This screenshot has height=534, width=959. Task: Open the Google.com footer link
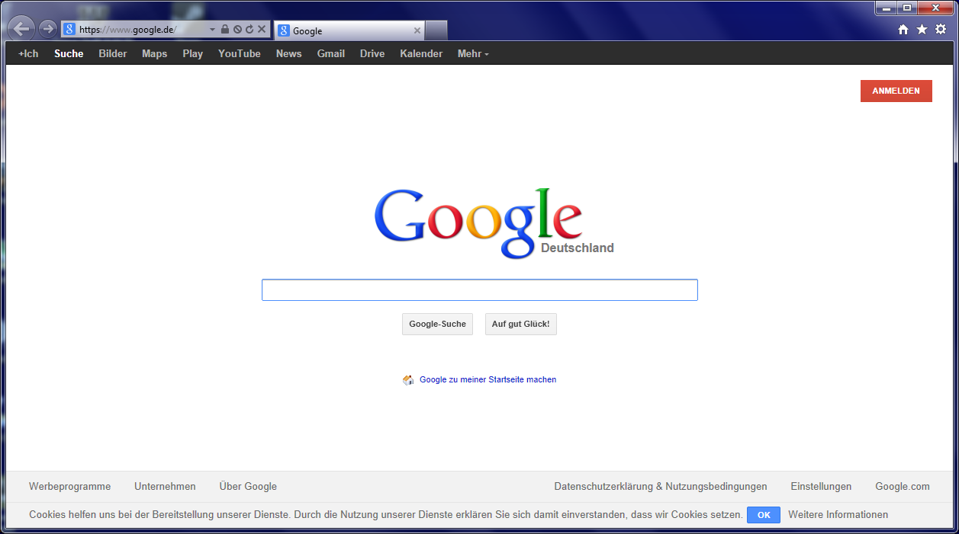pos(903,486)
